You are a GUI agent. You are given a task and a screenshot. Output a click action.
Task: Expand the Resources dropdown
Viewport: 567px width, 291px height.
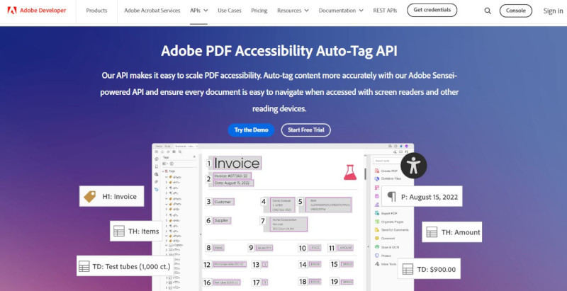293,11
